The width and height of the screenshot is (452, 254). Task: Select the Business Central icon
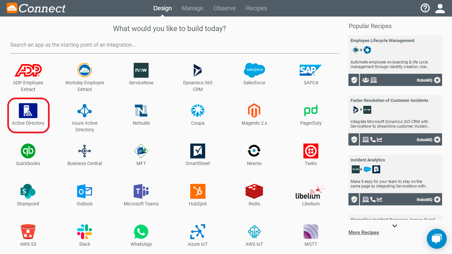[x=85, y=151]
